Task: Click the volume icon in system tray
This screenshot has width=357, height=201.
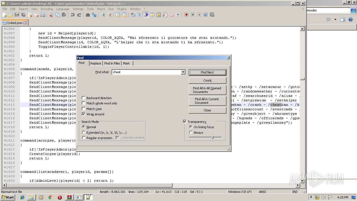Action: coord(324,197)
